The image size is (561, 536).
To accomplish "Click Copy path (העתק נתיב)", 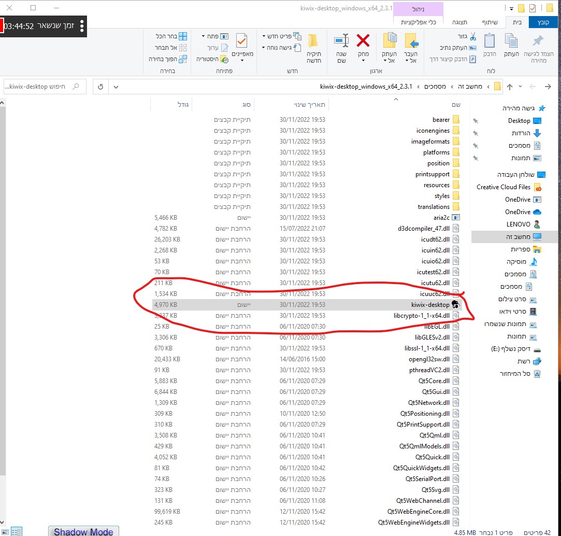I will (x=458, y=48).
